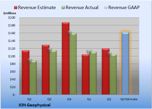
Task: Click the '$40' axis value
Action: click(x=13, y=79)
